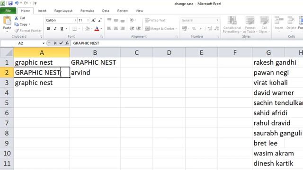Redo action in Quick Access Toolbar
Image resolution: width=303 pixels, height=170 pixels.
tap(26, 3)
